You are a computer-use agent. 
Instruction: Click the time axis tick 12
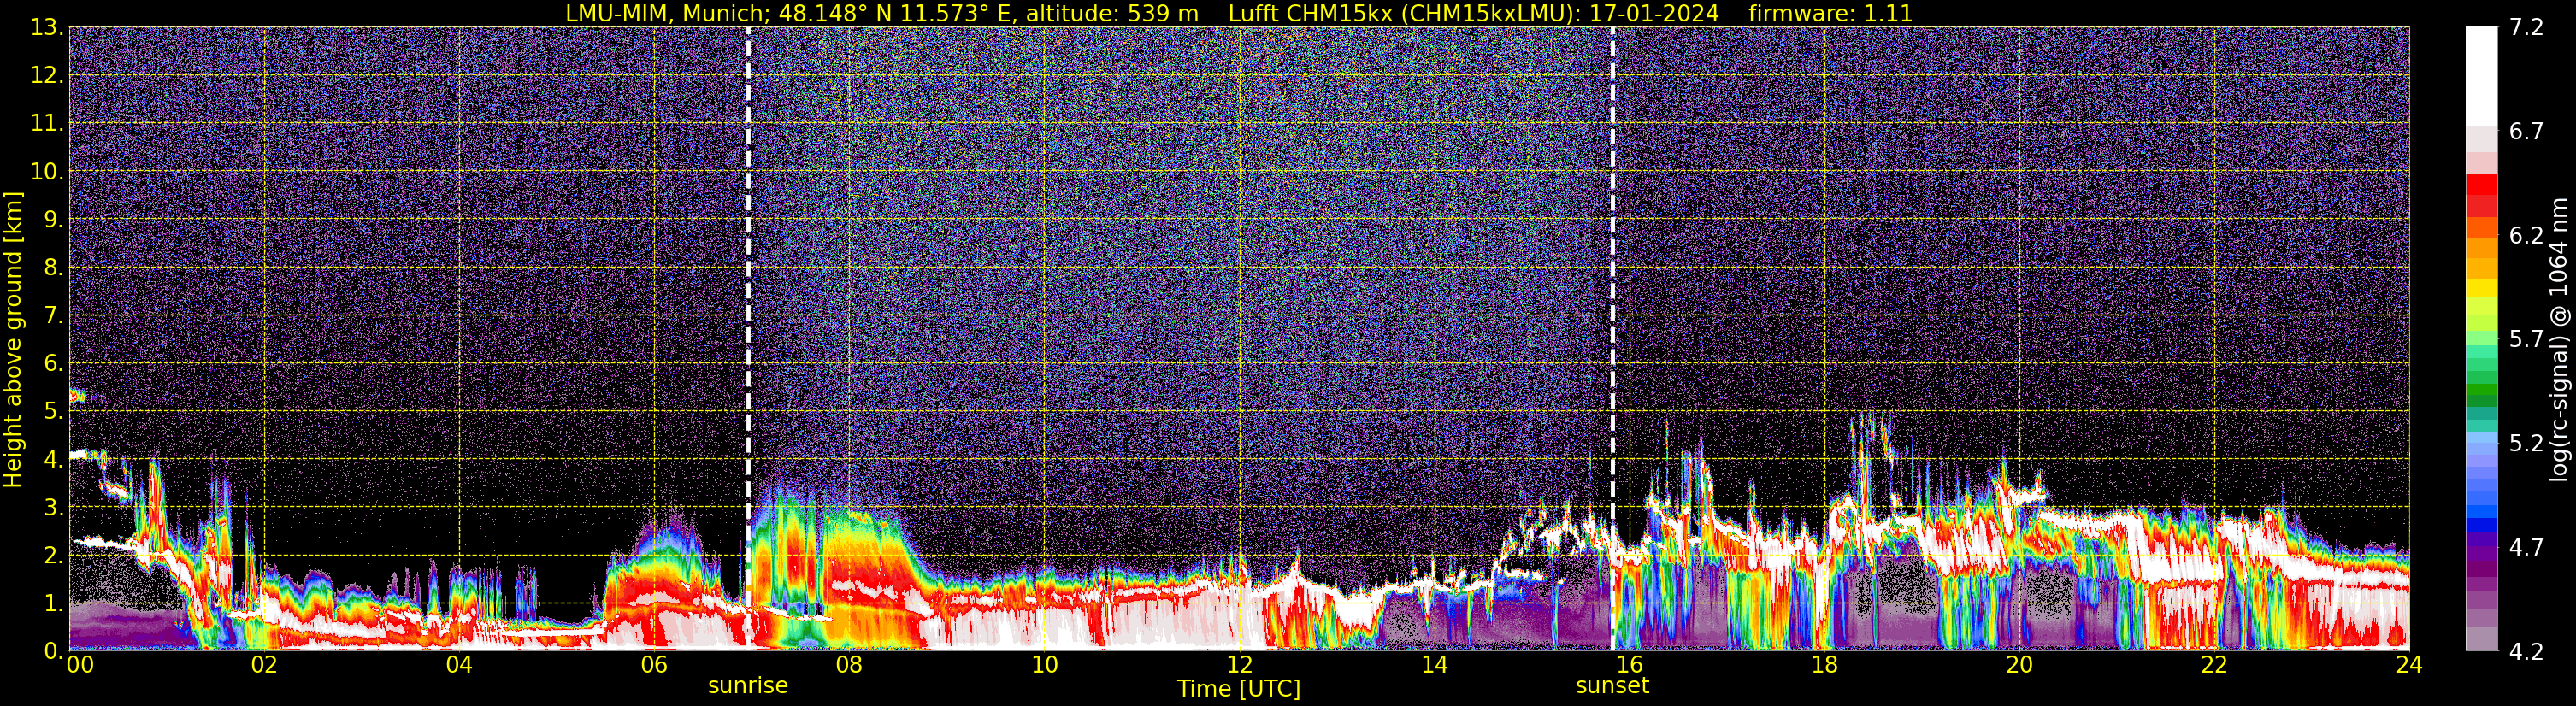(1239, 665)
